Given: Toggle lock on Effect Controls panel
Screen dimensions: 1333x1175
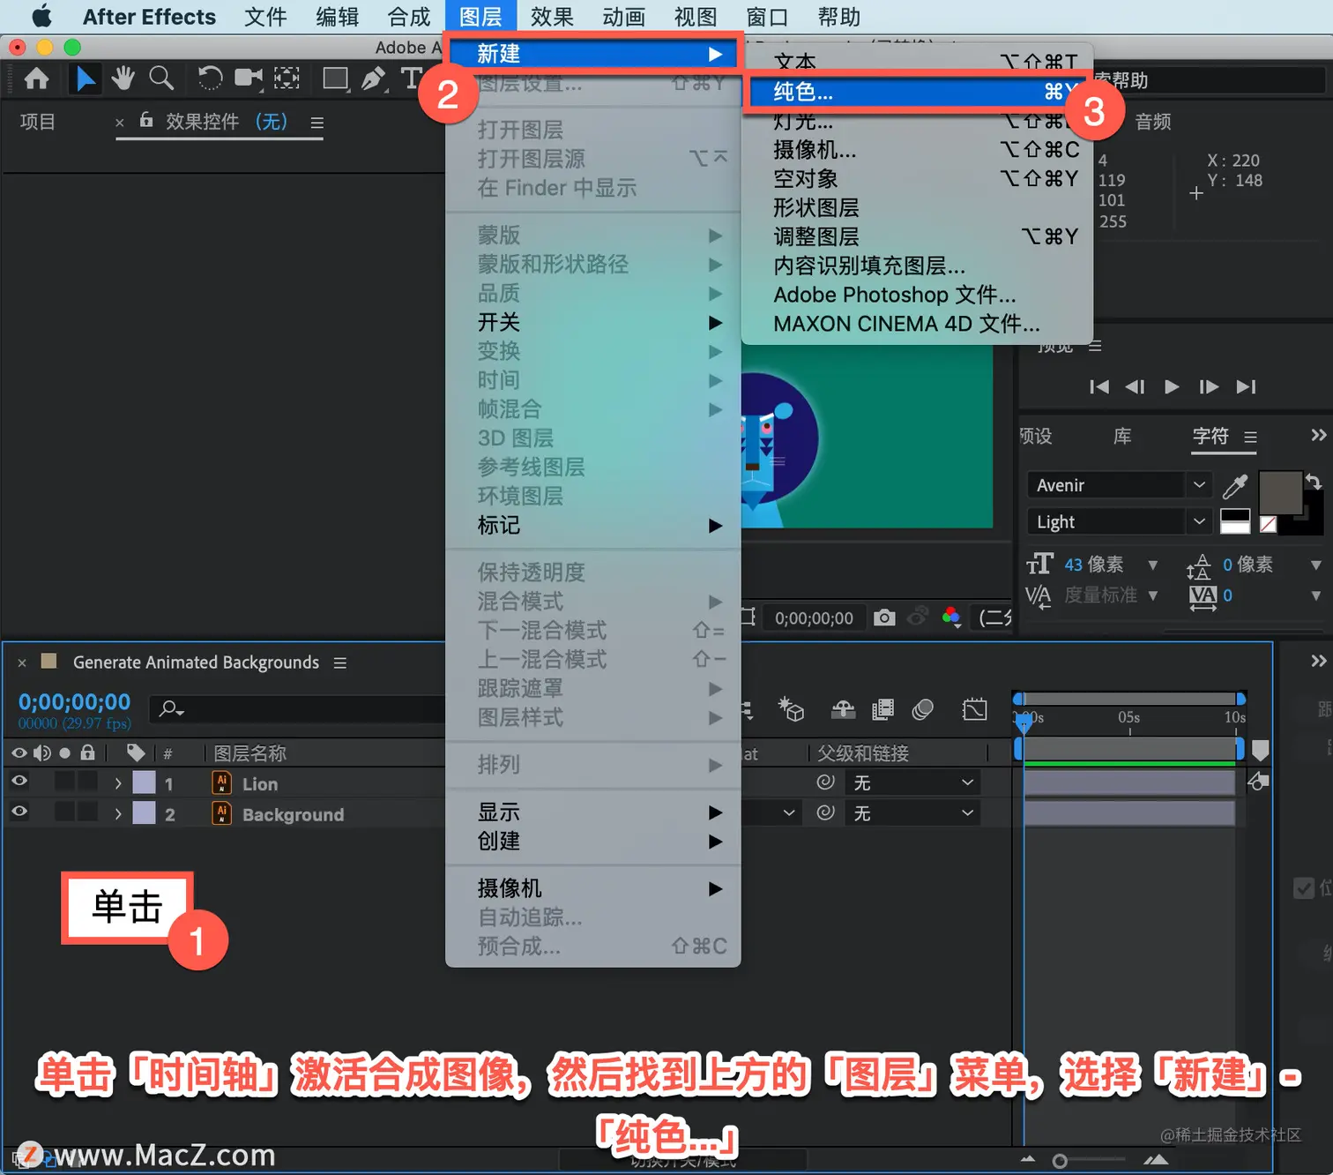Looking at the screenshot, I should pos(146,120).
